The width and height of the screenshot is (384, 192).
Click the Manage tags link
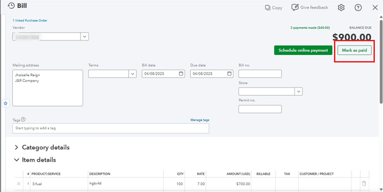pyautogui.click(x=200, y=120)
